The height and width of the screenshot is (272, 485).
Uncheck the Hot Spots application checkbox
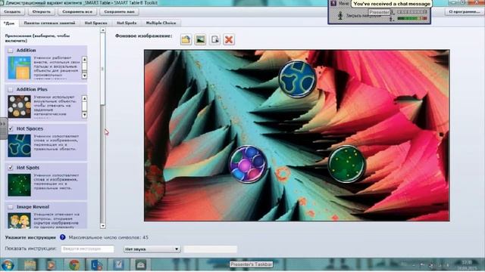pos(11,168)
